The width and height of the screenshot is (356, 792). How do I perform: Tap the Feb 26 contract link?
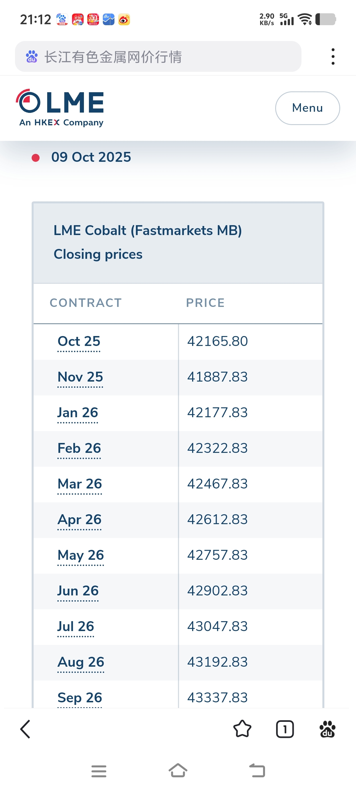tap(79, 448)
